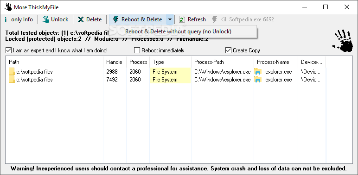
Task: Sort by the Handle column header
Action: (x=115, y=62)
